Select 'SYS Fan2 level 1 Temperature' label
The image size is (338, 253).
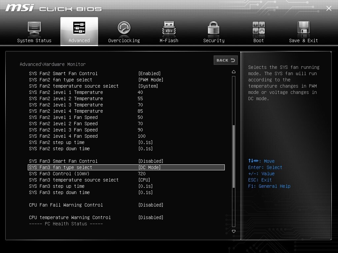pos(66,92)
